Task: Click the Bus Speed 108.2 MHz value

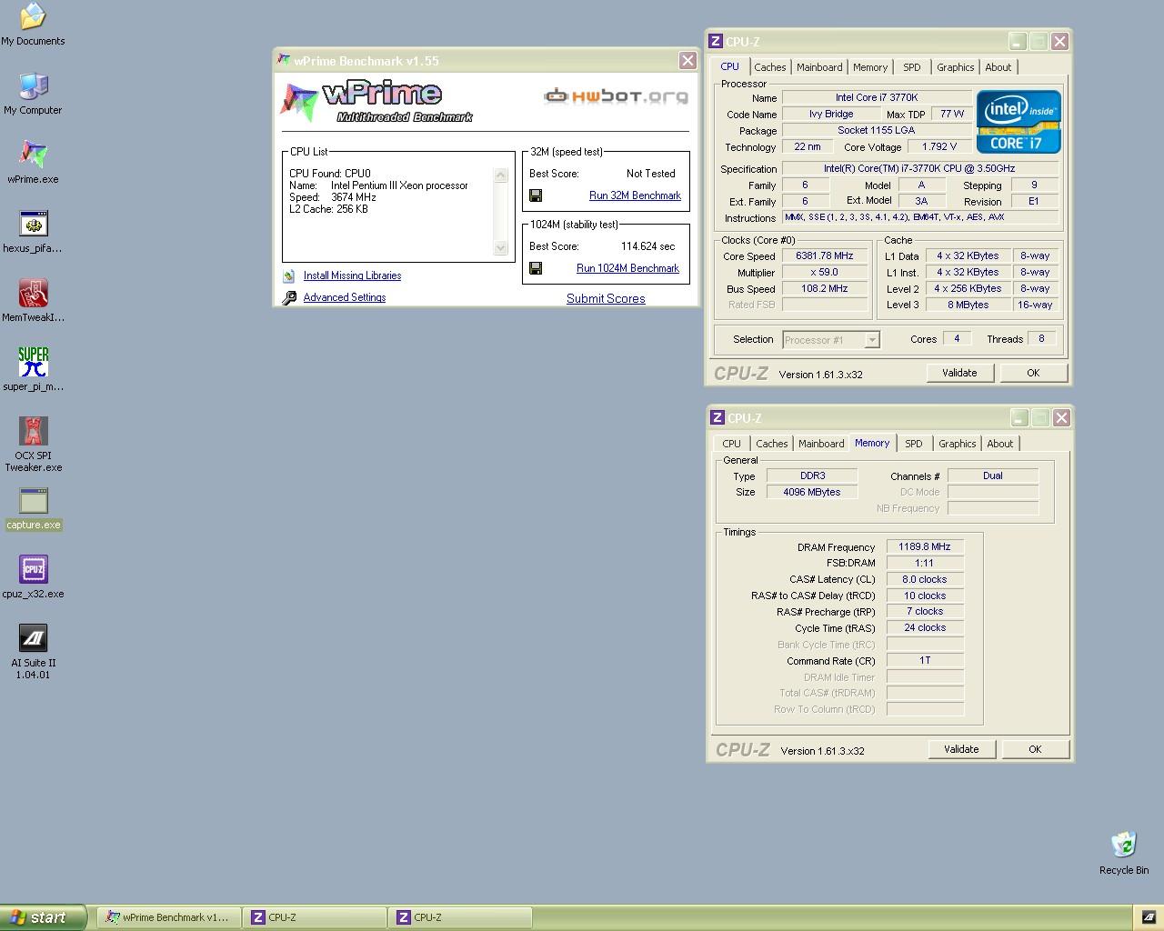Action: coord(824,289)
